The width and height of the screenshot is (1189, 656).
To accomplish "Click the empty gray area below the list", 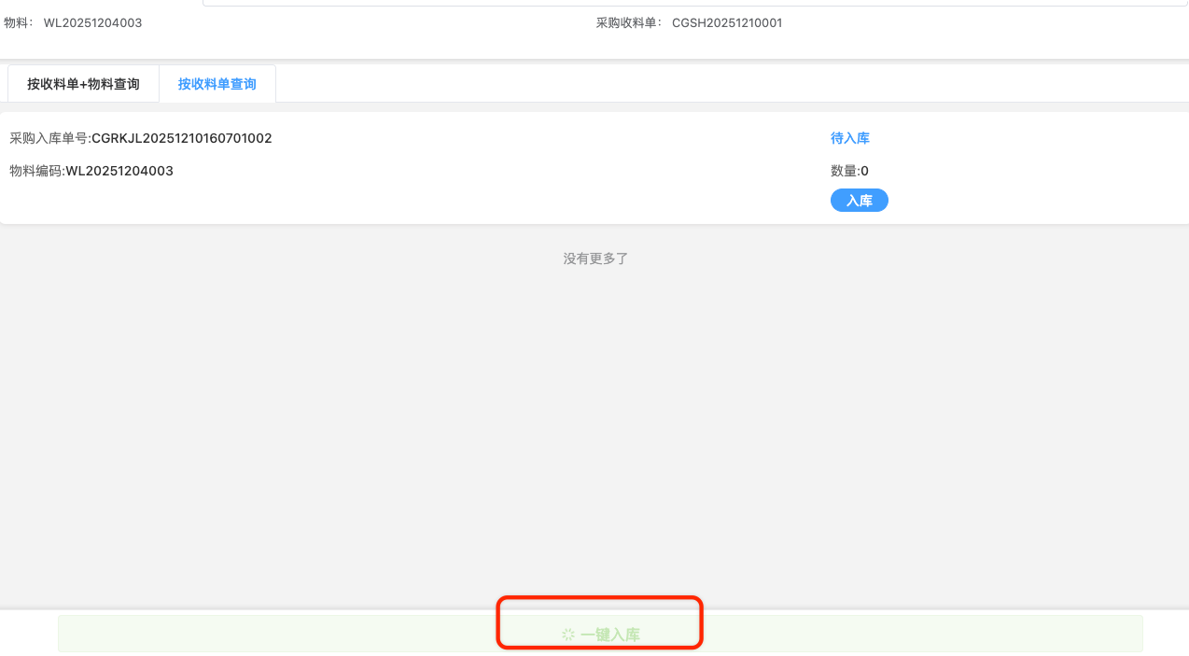I will click(x=594, y=429).
